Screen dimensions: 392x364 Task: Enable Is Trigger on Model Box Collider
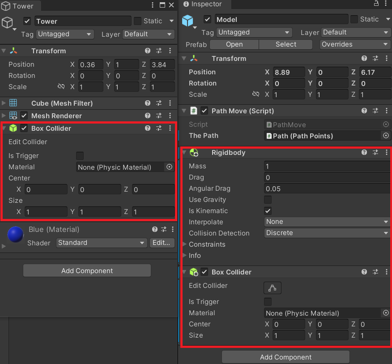pos(268,302)
